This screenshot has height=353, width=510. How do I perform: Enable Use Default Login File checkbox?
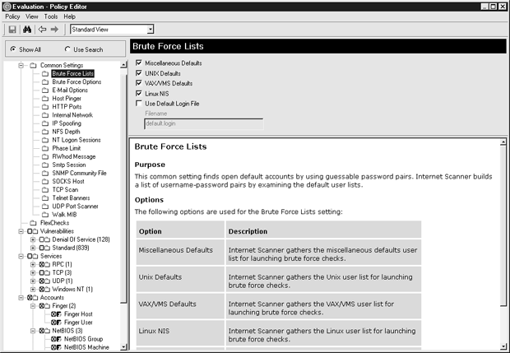(x=138, y=104)
